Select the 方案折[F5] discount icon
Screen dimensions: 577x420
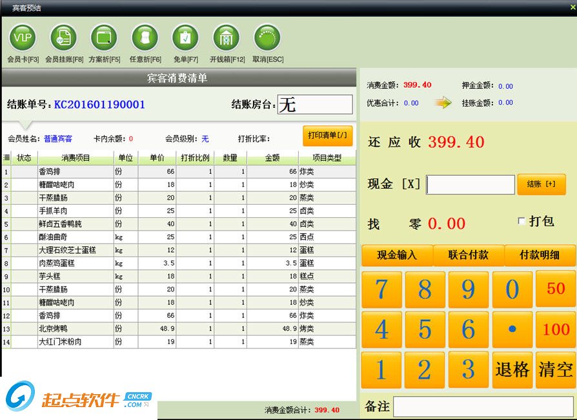tap(104, 37)
